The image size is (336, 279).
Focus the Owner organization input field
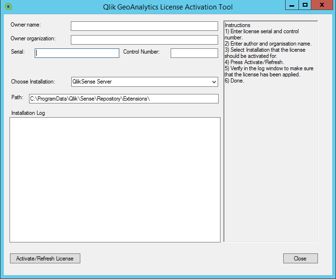[144, 40]
